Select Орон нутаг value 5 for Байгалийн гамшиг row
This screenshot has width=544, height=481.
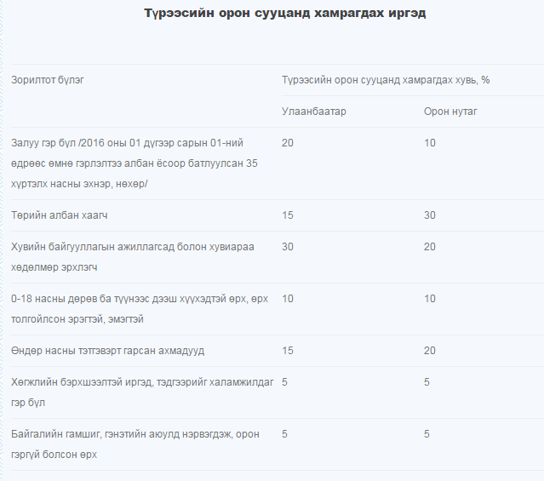click(427, 434)
